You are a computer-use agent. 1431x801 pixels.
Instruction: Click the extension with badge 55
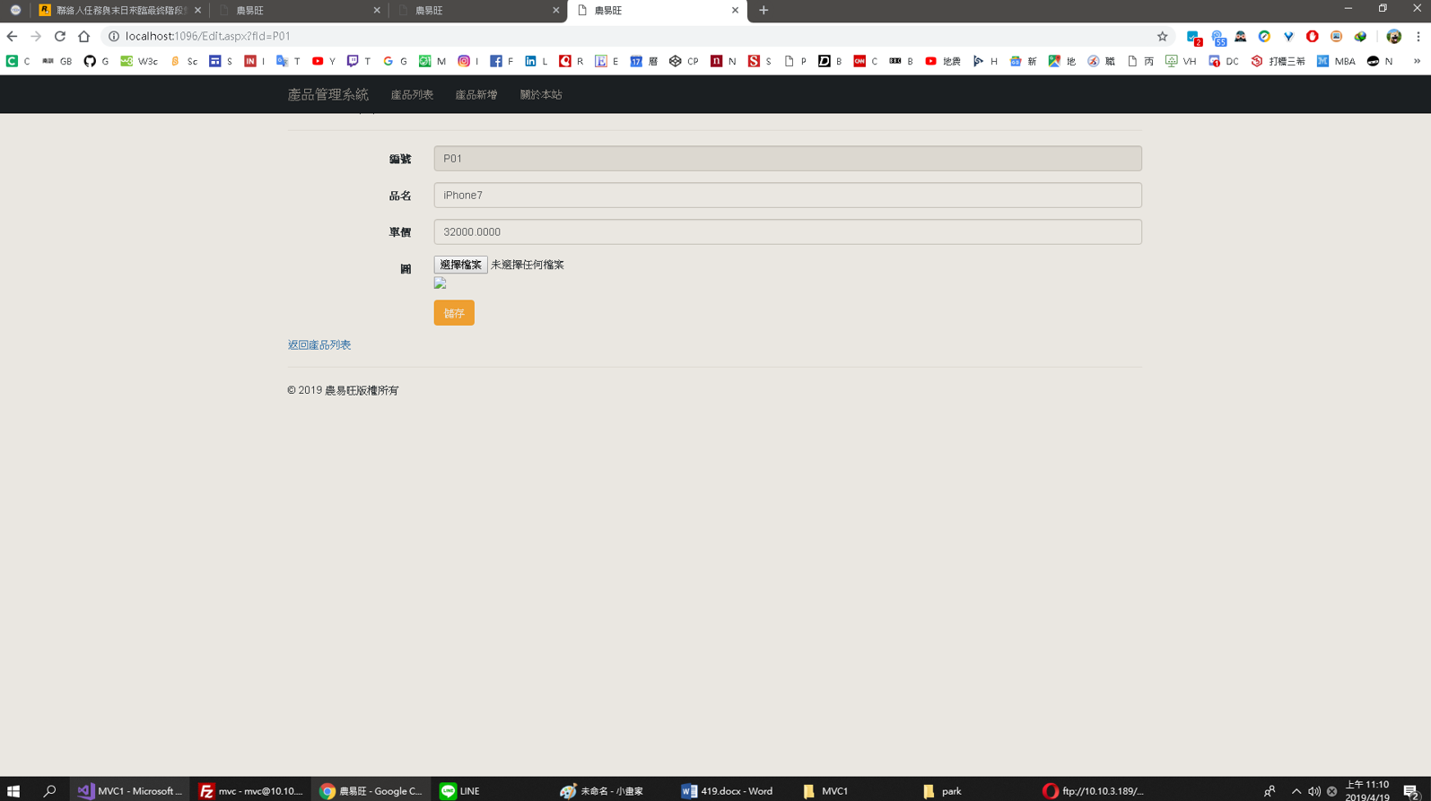coord(1217,38)
